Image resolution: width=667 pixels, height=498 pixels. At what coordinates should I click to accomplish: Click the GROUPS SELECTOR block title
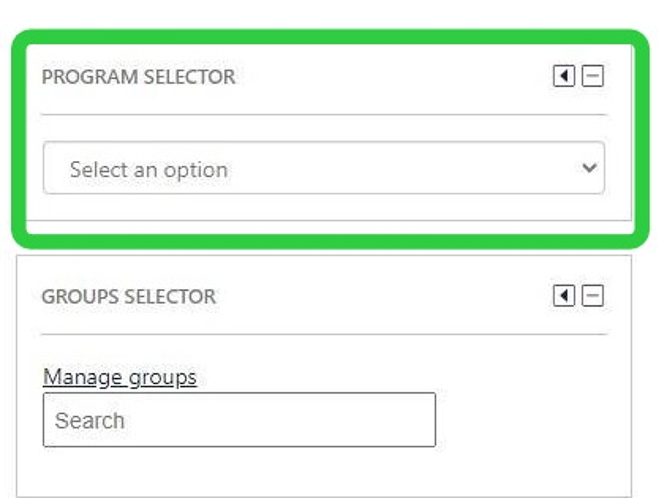pos(129,297)
